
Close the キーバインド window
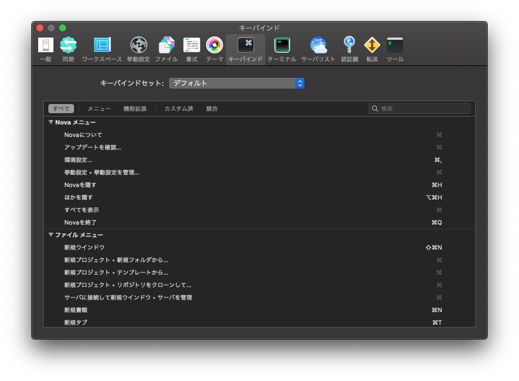click(x=40, y=28)
